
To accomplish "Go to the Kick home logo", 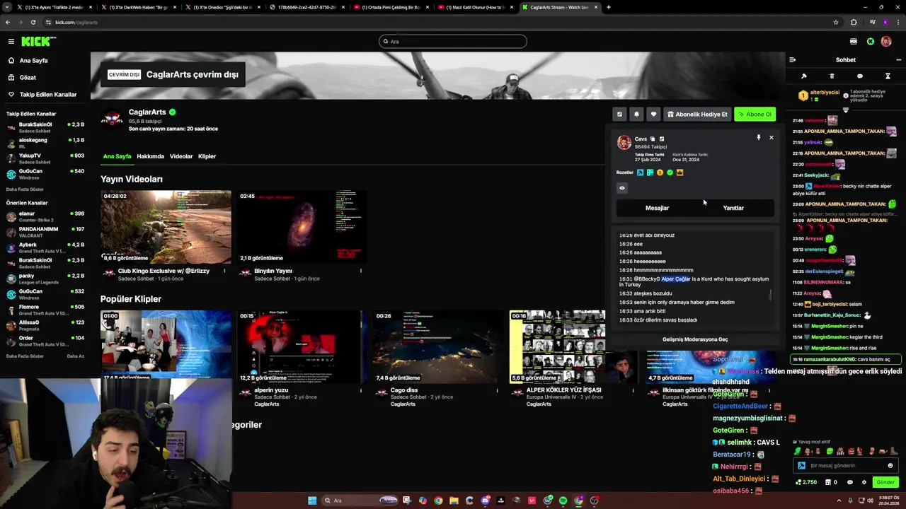I will 38,42.
